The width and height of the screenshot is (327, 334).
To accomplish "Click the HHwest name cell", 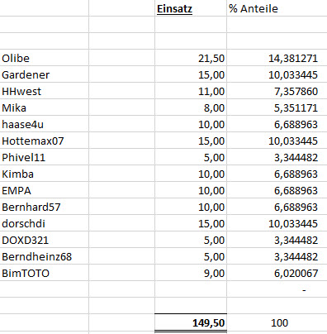I will pos(45,91).
